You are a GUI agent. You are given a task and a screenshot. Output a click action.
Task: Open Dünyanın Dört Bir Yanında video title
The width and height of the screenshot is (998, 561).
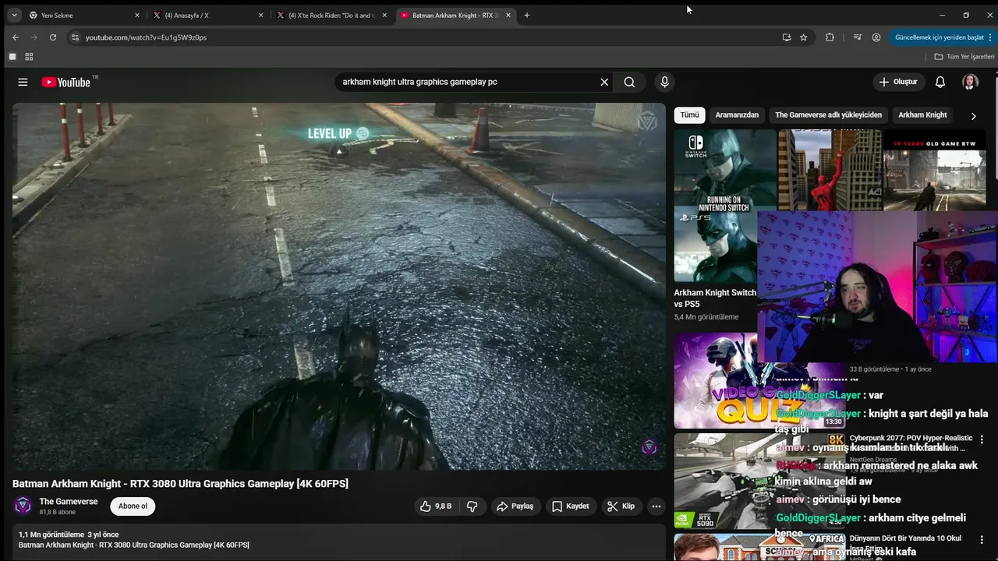905,543
